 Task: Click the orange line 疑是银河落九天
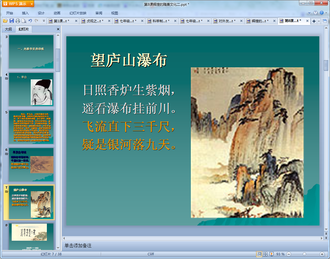(129, 145)
